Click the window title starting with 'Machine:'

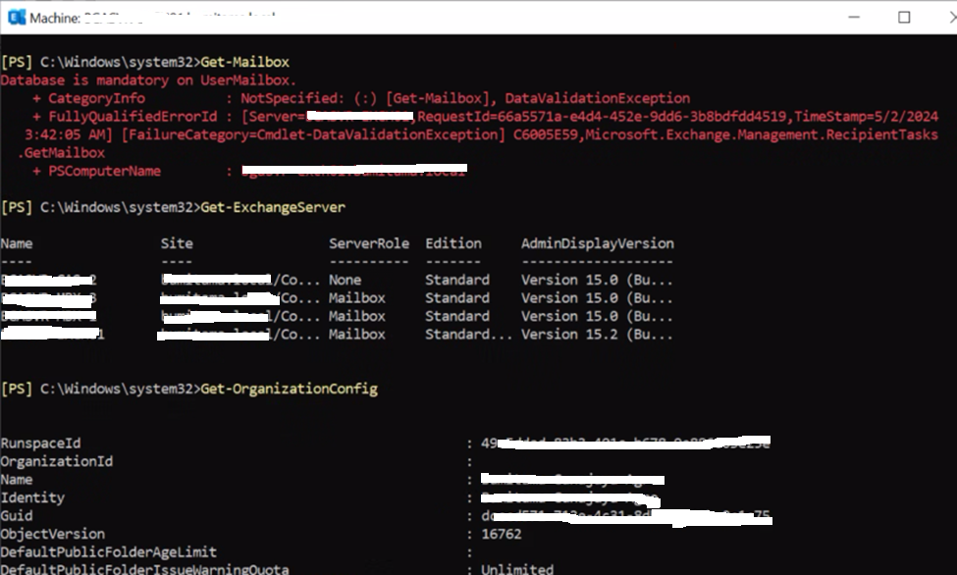pos(152,18)
